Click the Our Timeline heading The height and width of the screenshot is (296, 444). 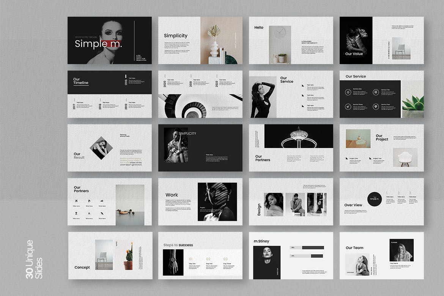81,81
